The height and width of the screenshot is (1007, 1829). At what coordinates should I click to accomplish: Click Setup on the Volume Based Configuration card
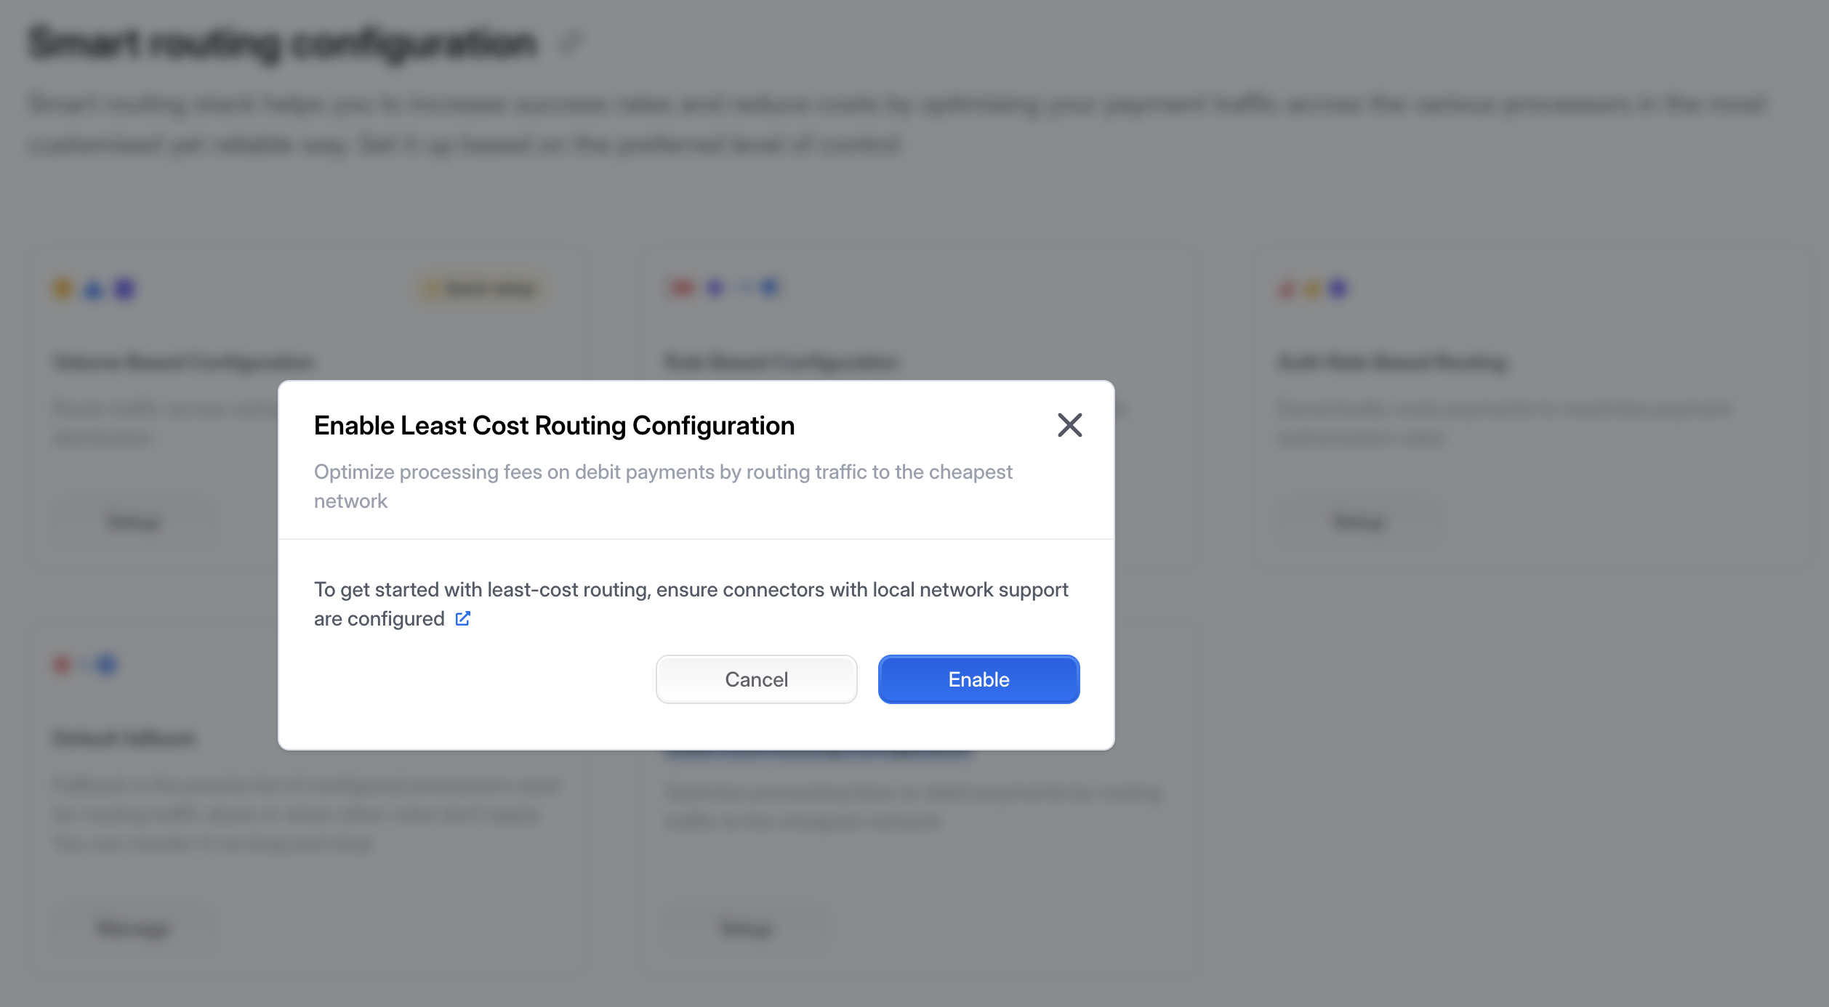tap(134, 522)
